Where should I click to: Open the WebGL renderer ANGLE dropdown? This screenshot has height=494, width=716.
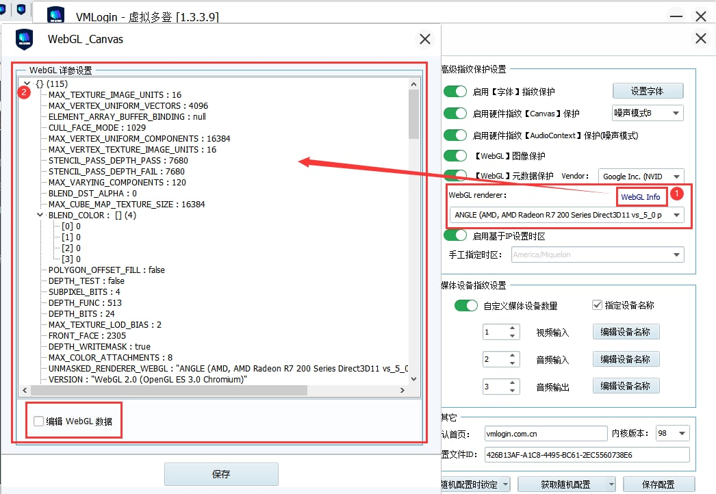coord(566,215)
